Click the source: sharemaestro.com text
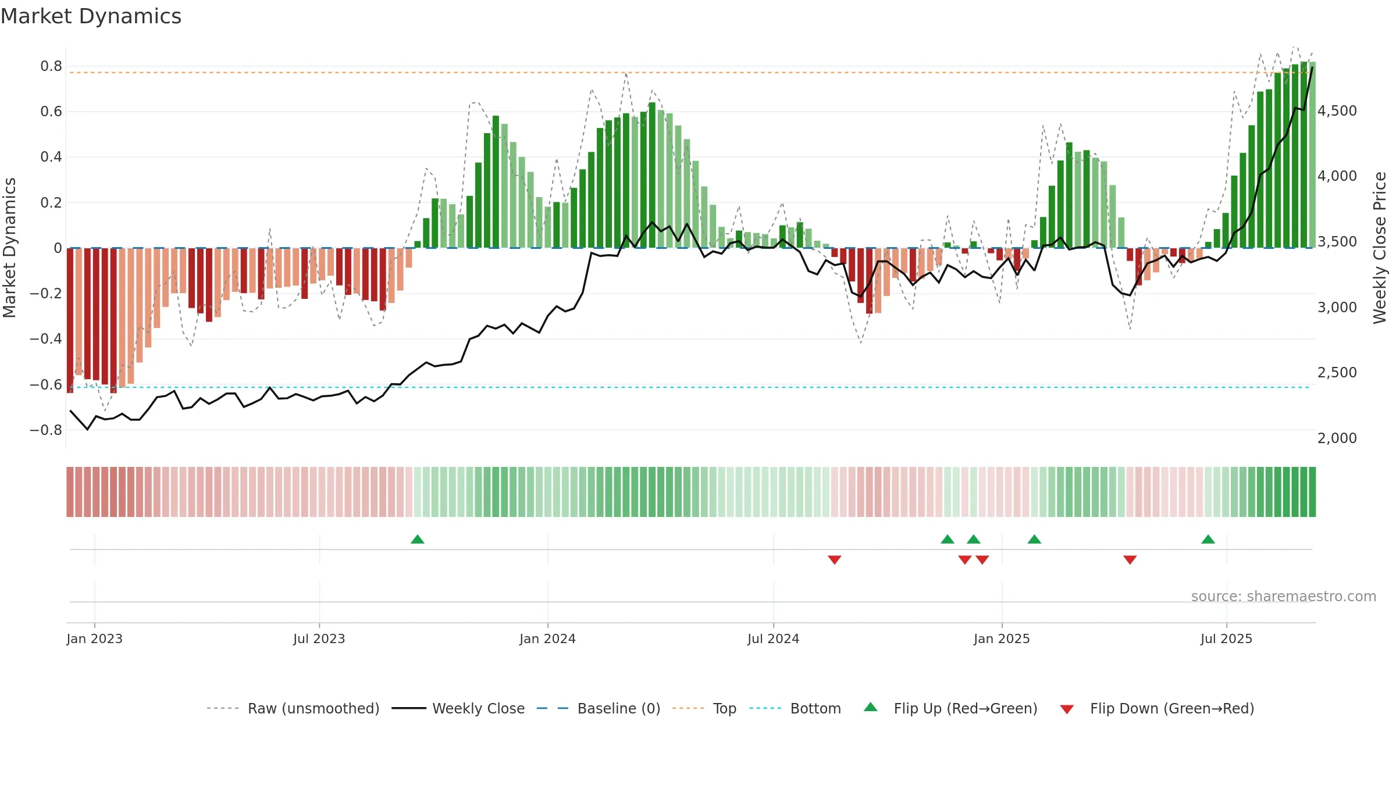1396x785 pixels. click(x=1284, y=596)
